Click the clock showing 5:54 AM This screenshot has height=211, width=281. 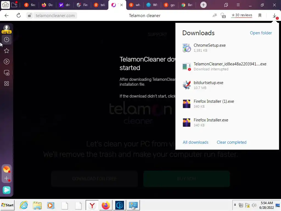tap(266, 205)
